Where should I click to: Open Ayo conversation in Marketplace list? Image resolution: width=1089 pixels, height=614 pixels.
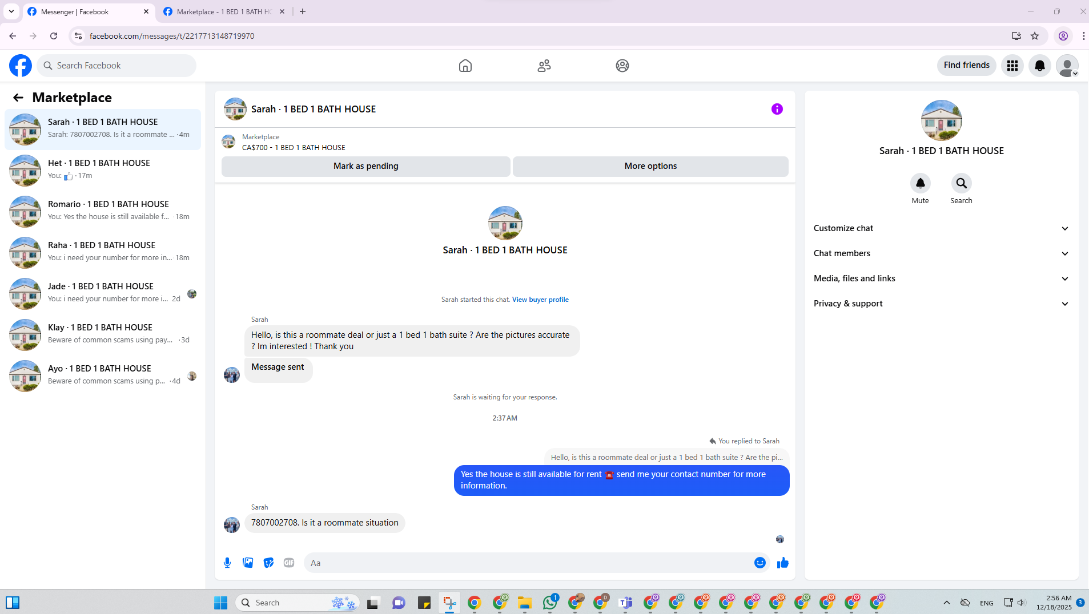[103, 376]
